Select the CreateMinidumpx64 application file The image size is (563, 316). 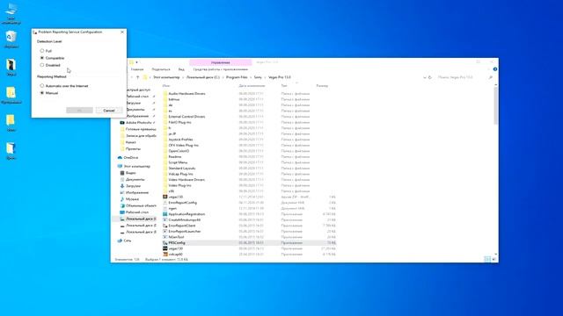(x=184, y=219)
